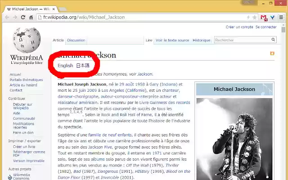288x180 pixels.
Task: Open a new browser tab
Action: [63, 9]
